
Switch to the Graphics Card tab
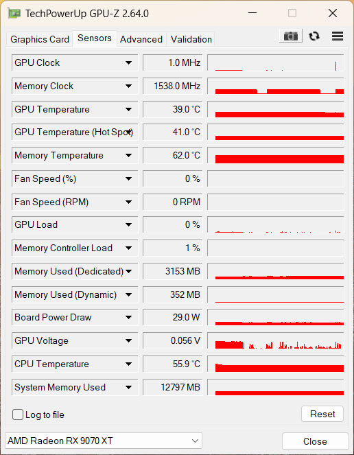tap(40, 39)
